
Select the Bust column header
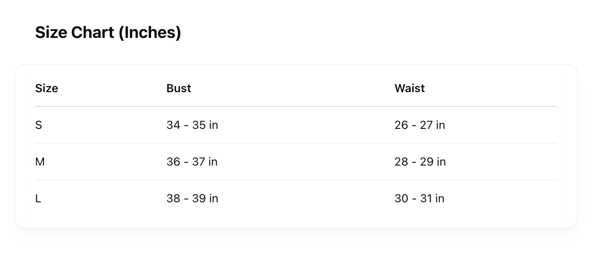179,88
